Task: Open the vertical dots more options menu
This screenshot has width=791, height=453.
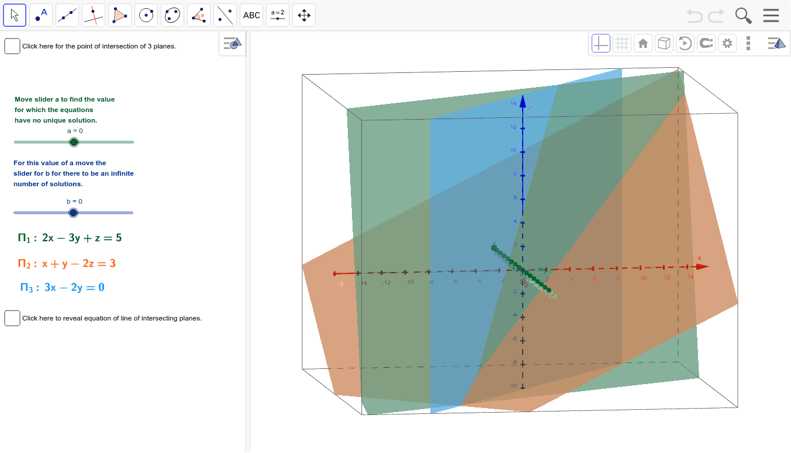Action: (x=748, y=43)
